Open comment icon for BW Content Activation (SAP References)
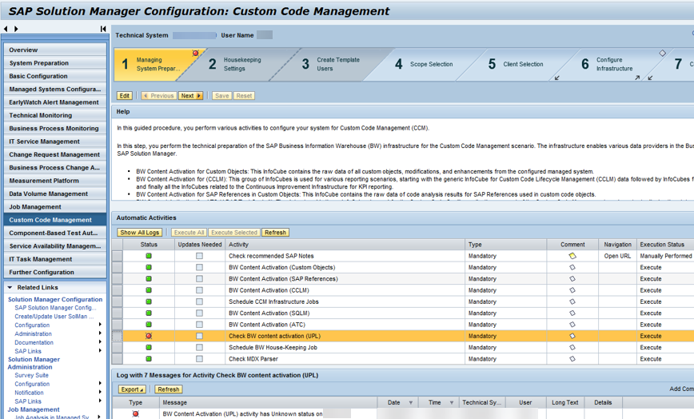694x419 pixels. [x=572, y=279]
